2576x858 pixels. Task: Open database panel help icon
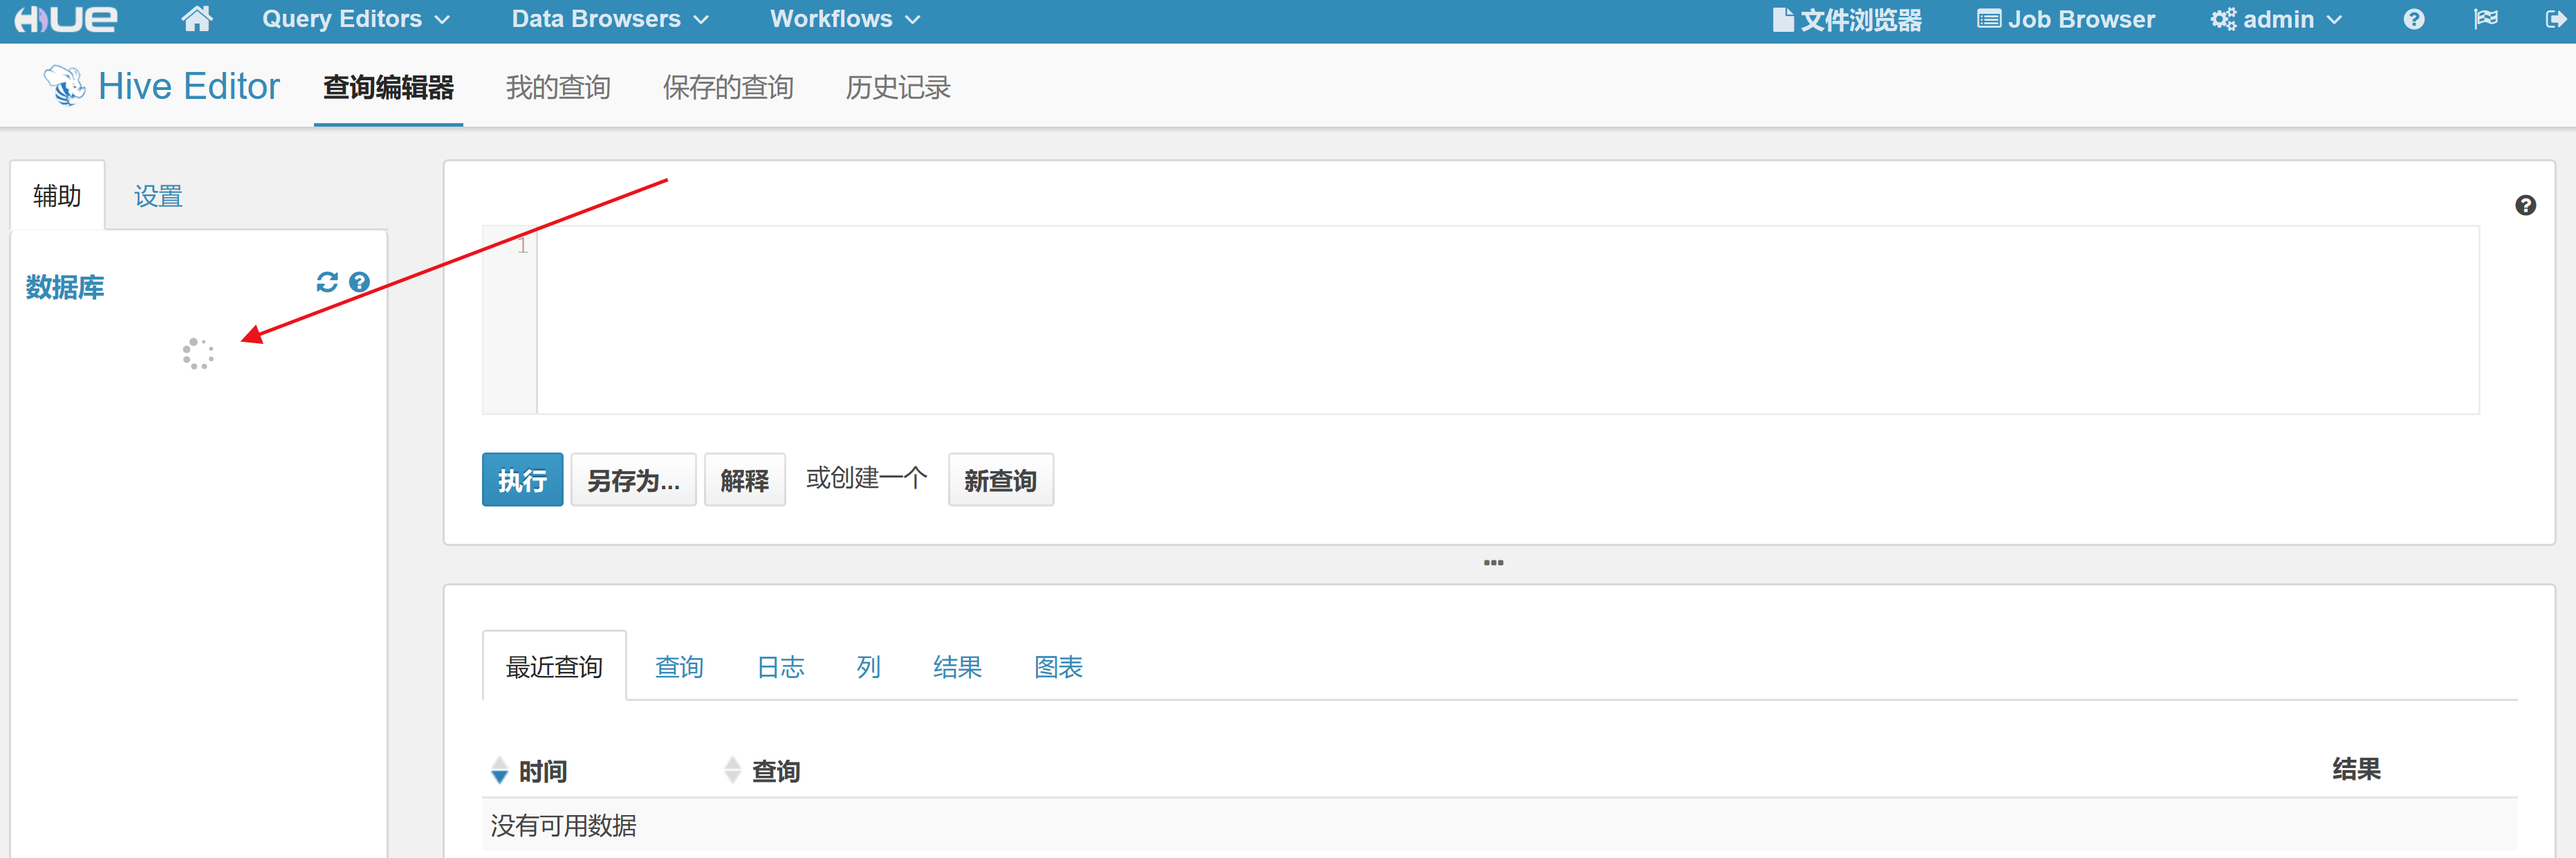[x=359, y=282]
